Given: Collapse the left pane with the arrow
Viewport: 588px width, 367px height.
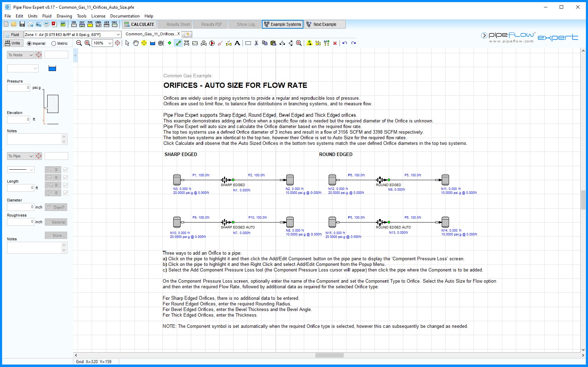Looking at the screenshot, I should [x=75, y=55].
